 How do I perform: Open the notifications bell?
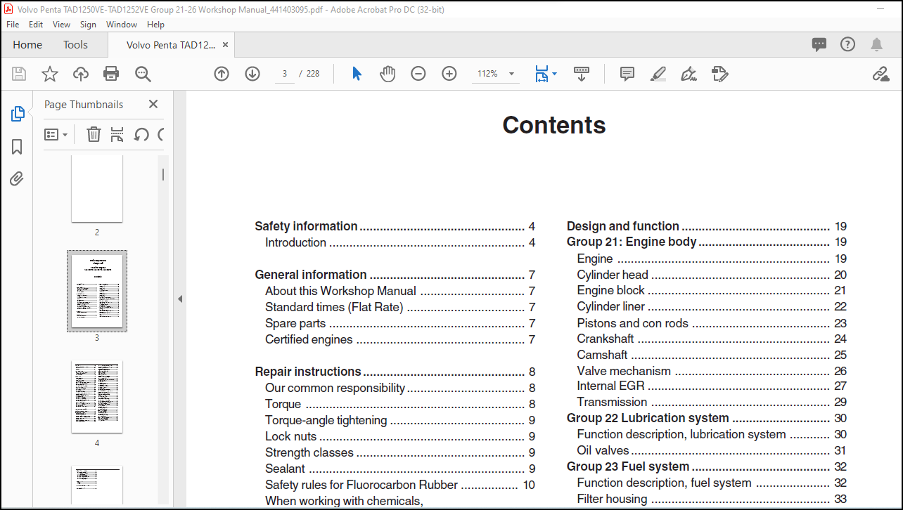(876, 44)
